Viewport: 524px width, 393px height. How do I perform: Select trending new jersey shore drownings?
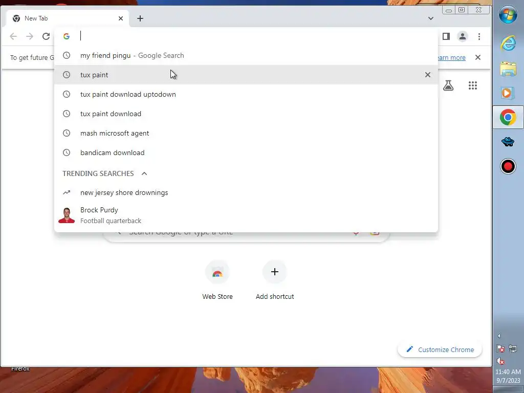[x=246, y=192]
